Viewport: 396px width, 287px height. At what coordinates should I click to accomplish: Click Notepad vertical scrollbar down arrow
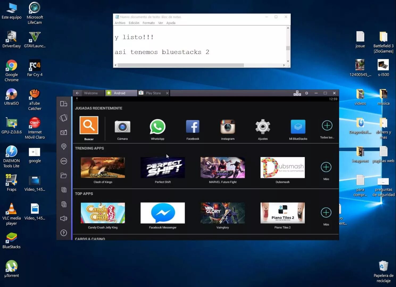[288, 61]
